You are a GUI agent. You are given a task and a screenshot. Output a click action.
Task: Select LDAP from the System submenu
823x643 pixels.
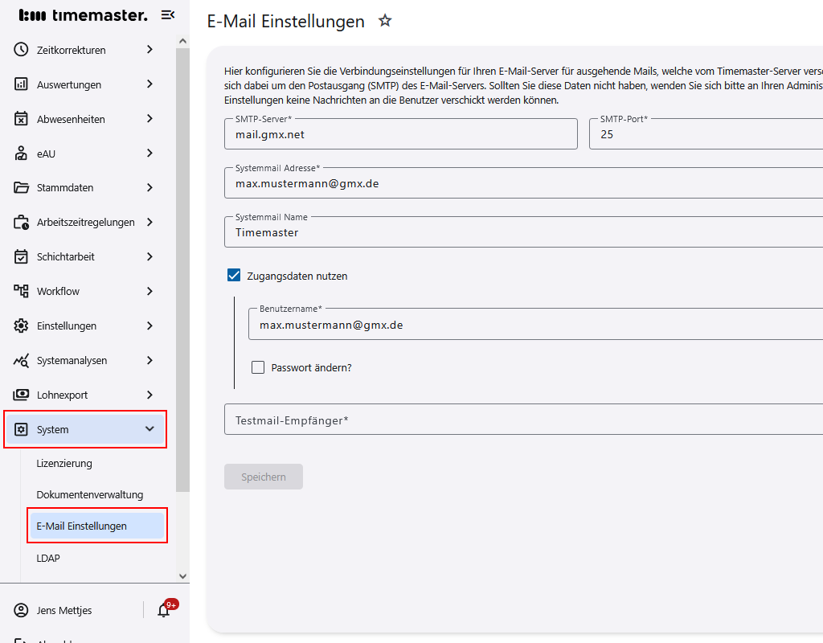click(x=48, y=558)
